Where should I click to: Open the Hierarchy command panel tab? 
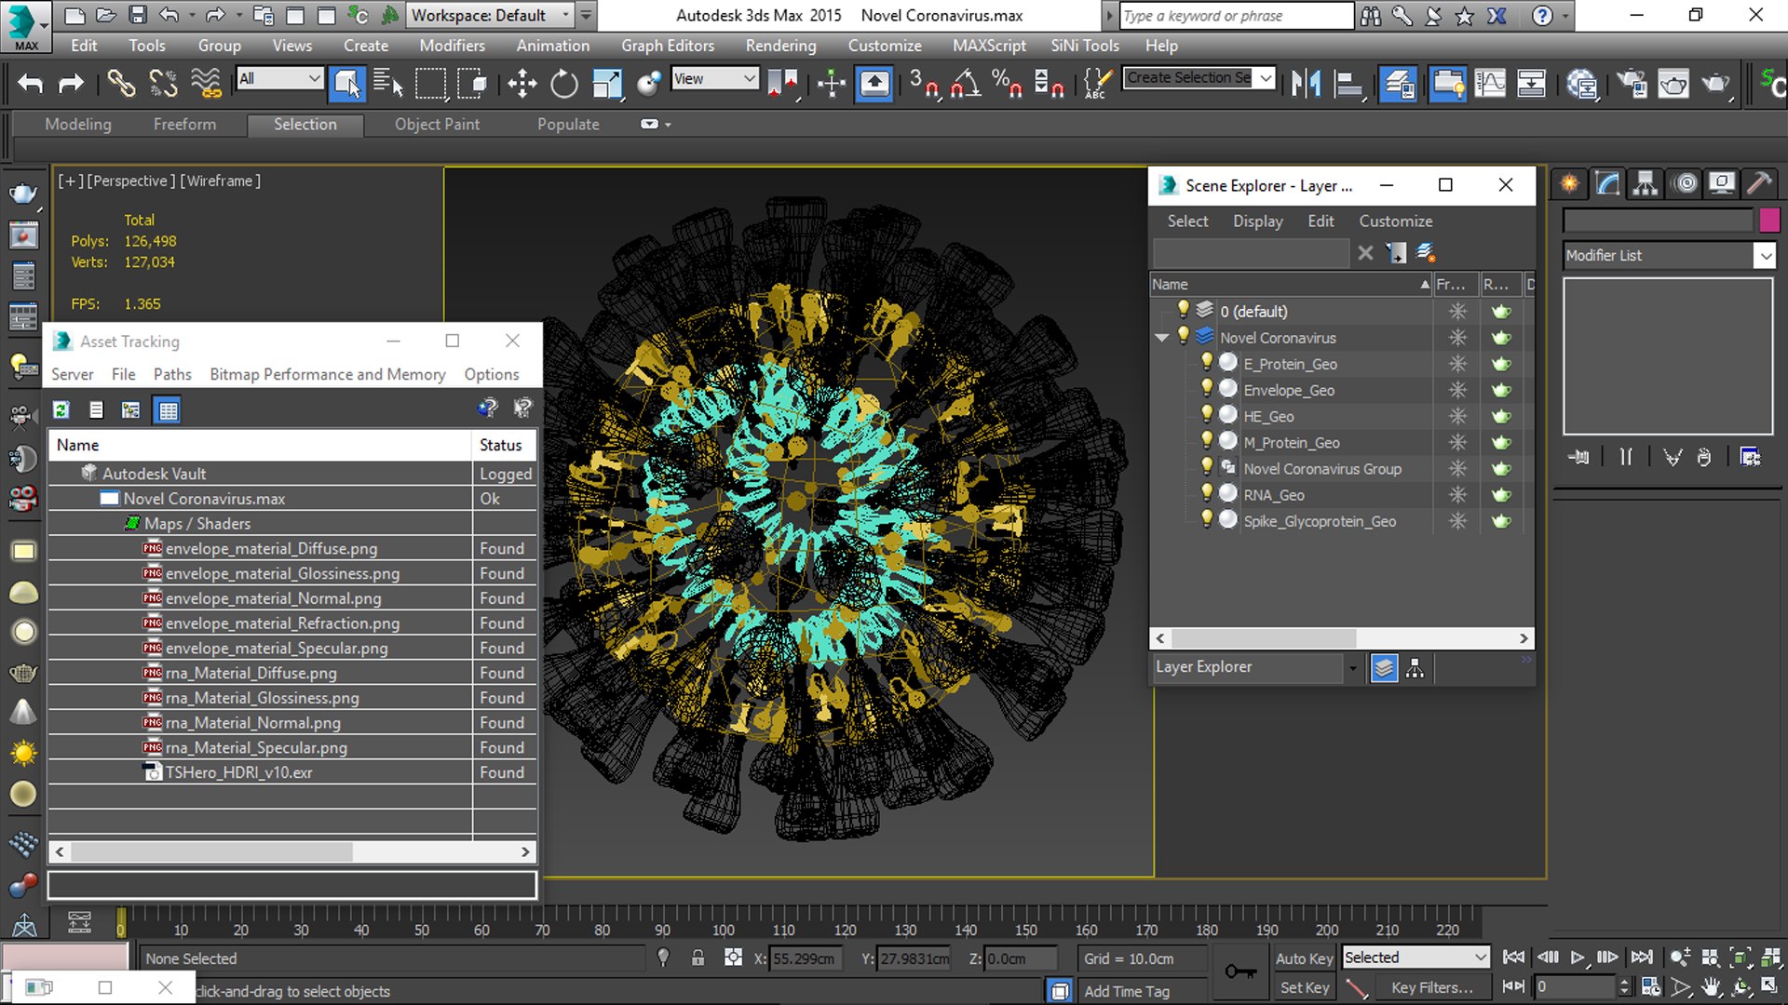click(1646, 183)
